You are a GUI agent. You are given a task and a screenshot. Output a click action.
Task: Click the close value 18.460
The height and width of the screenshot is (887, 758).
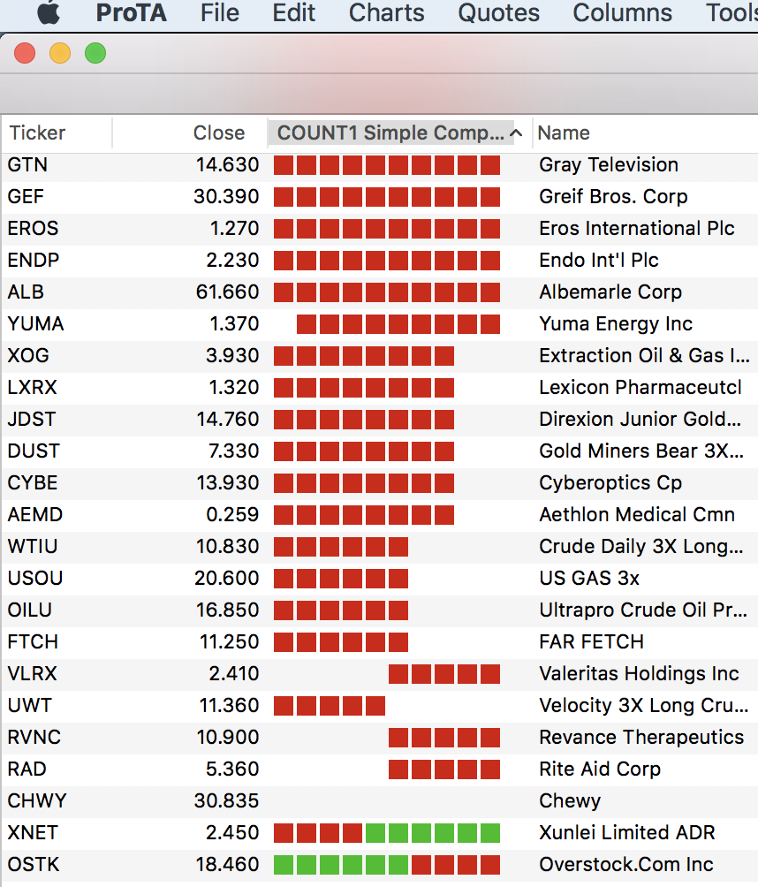click(227, 864)
